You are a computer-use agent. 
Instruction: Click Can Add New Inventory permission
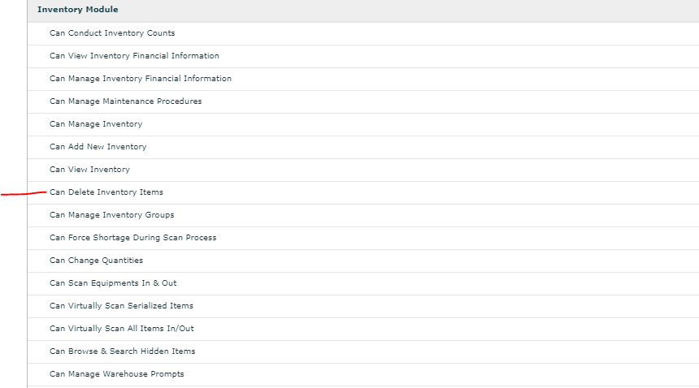(x=98, y=147)
